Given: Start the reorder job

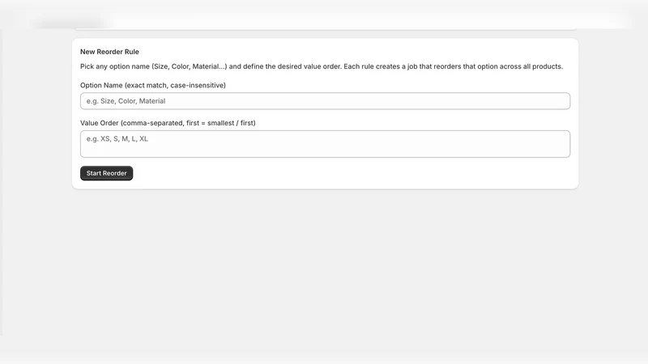Looking at the screenshot, I should 106,173.
